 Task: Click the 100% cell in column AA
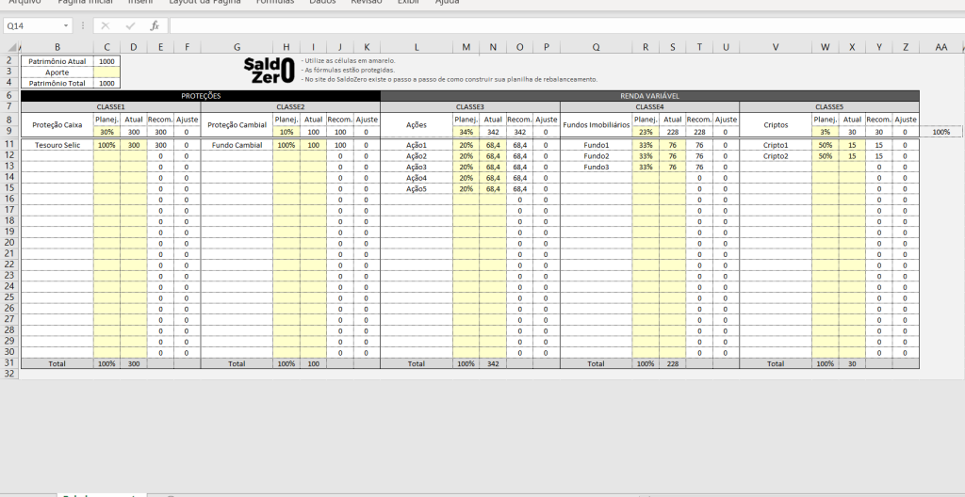(941, 132)
